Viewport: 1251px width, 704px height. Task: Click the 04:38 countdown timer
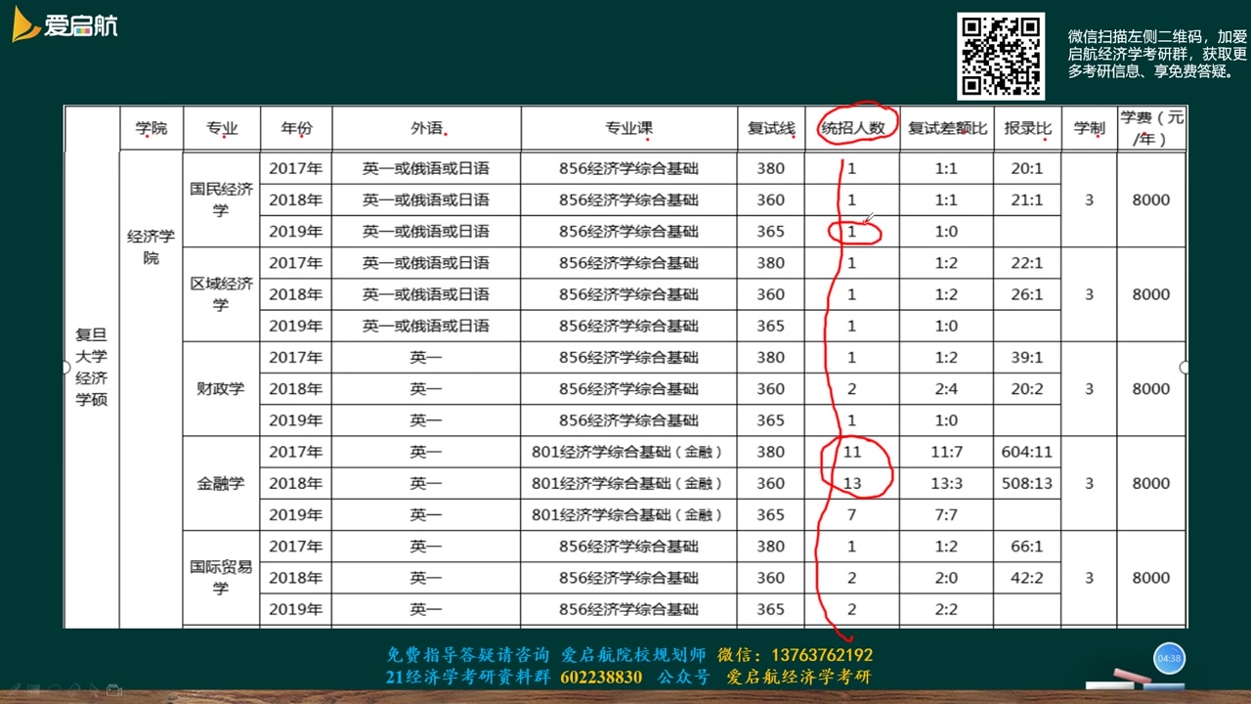(1169, 658)
